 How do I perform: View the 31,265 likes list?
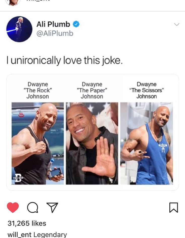(27, 223)
